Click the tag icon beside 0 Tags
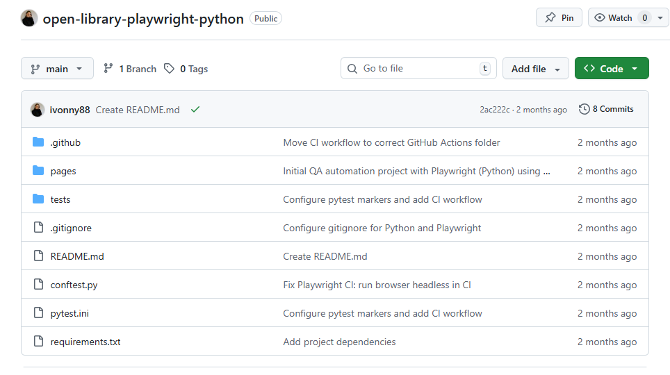The image size is (670, 375). (x=169, y=68)
